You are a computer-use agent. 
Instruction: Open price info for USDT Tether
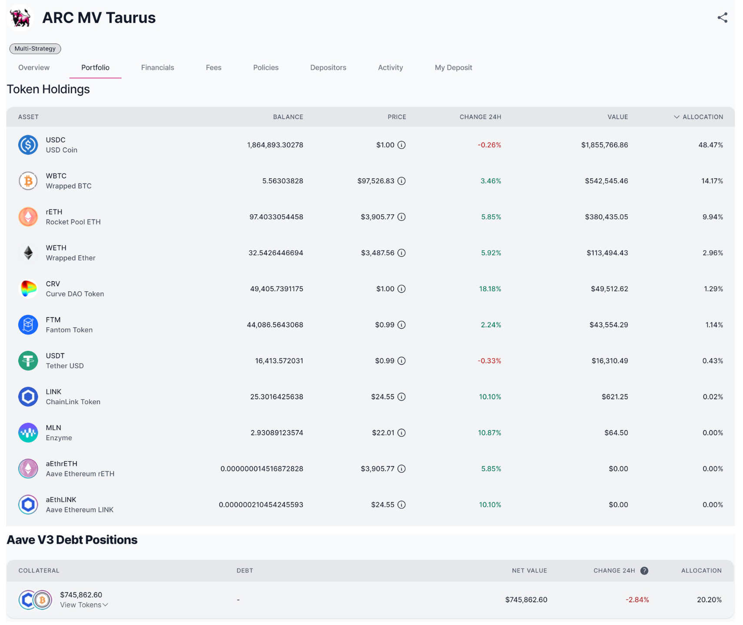tap(401, 361)
